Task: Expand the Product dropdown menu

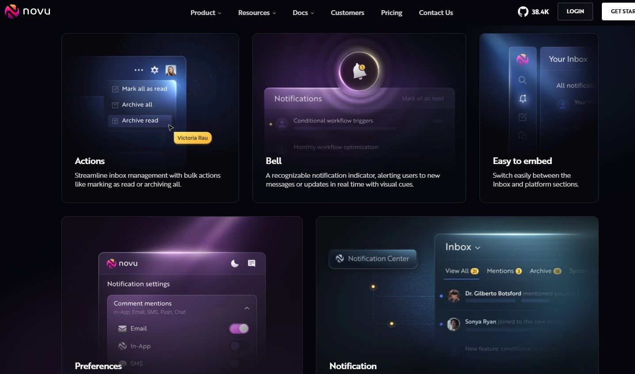Action: [x=205, y=13]
